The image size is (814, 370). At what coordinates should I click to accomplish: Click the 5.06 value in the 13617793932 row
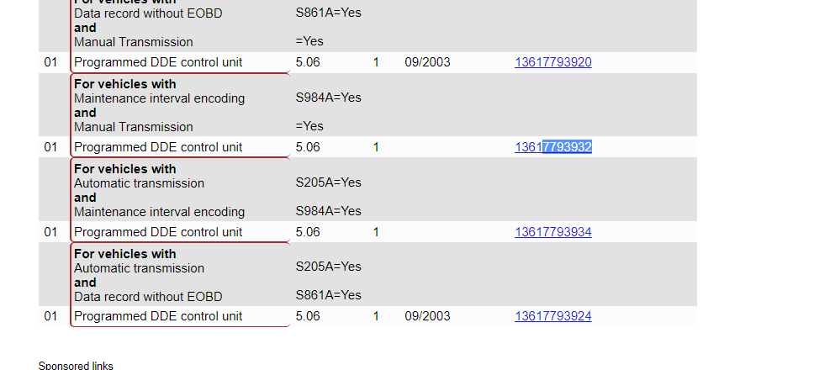coord(308,147)
